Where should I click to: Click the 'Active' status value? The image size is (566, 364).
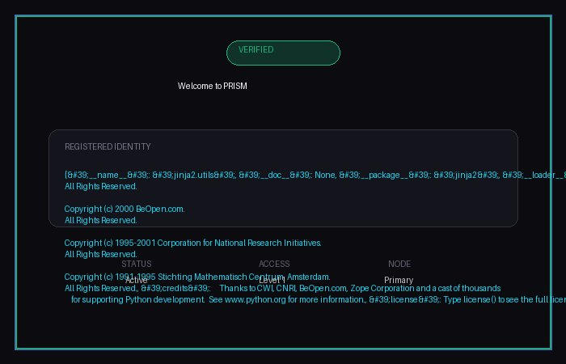[x=137, y=280]
